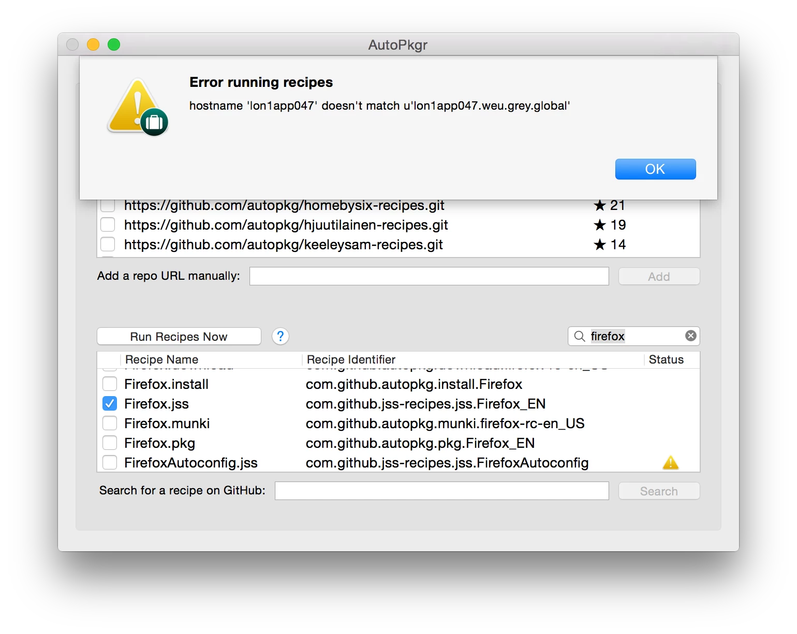
Task: Uncheck the Firefox.jss recipe
Action: 110,403
